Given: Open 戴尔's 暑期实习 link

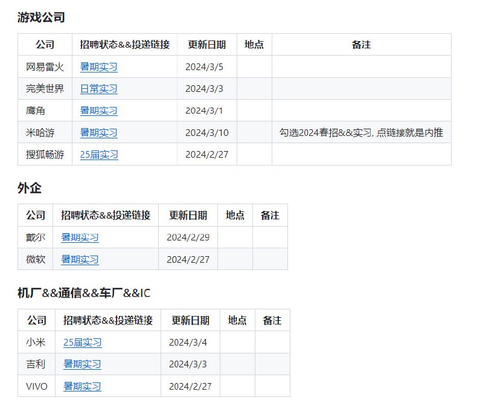Looking at the screenshot, I should tap(79, 237).
